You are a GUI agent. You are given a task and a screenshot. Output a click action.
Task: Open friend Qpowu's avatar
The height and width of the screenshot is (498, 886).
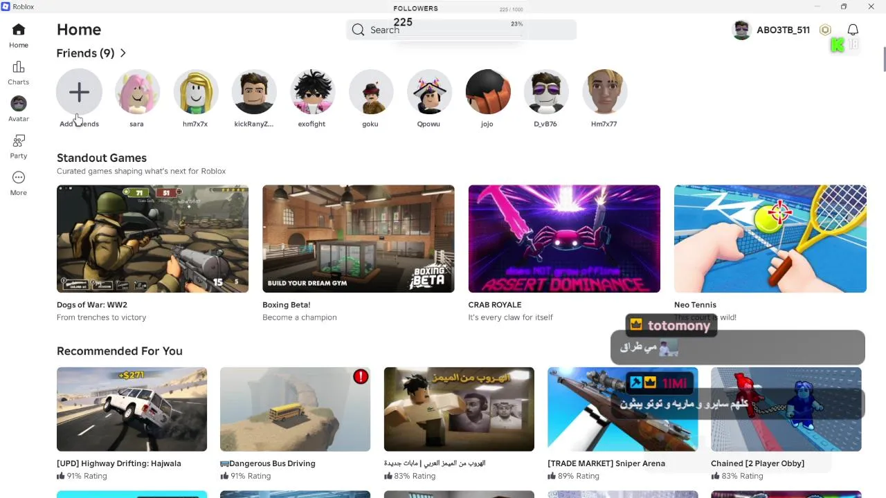429,91
